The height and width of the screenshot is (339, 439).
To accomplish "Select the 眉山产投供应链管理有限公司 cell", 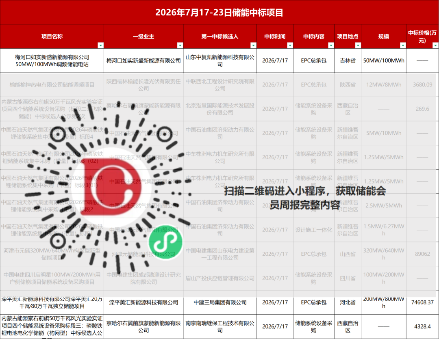I will pyautogui.click(x=220, y=278).
